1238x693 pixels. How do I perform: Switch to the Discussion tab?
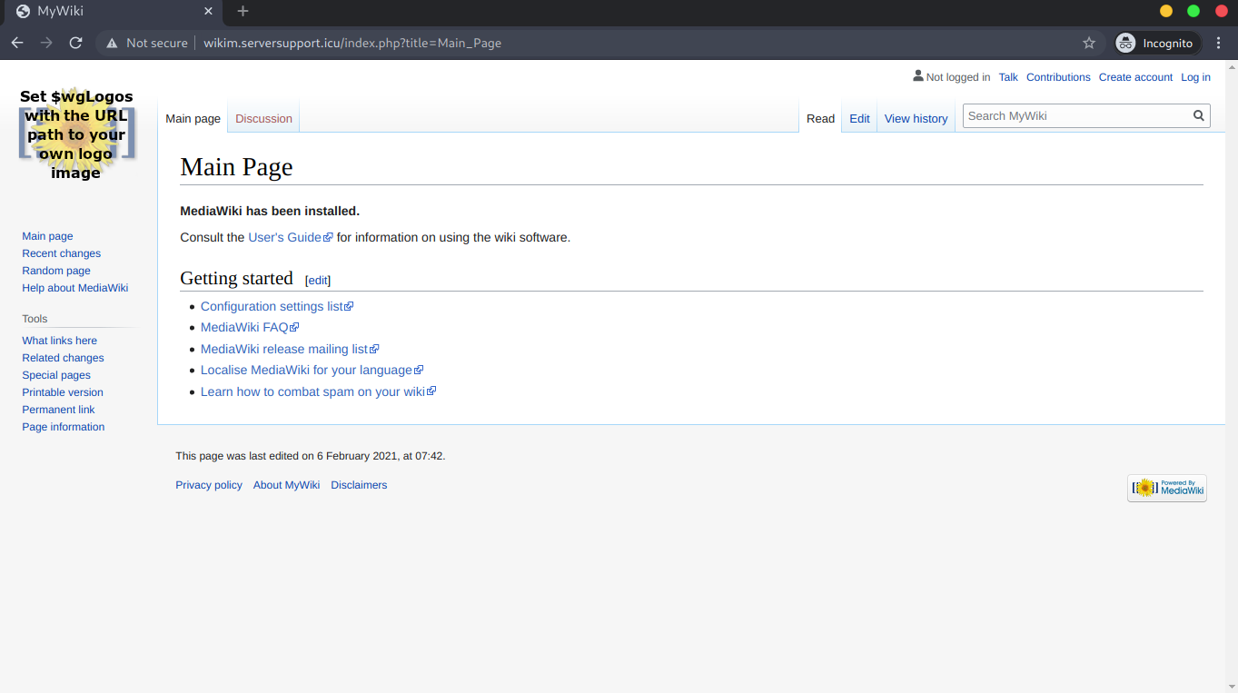(x=263, y=119)
